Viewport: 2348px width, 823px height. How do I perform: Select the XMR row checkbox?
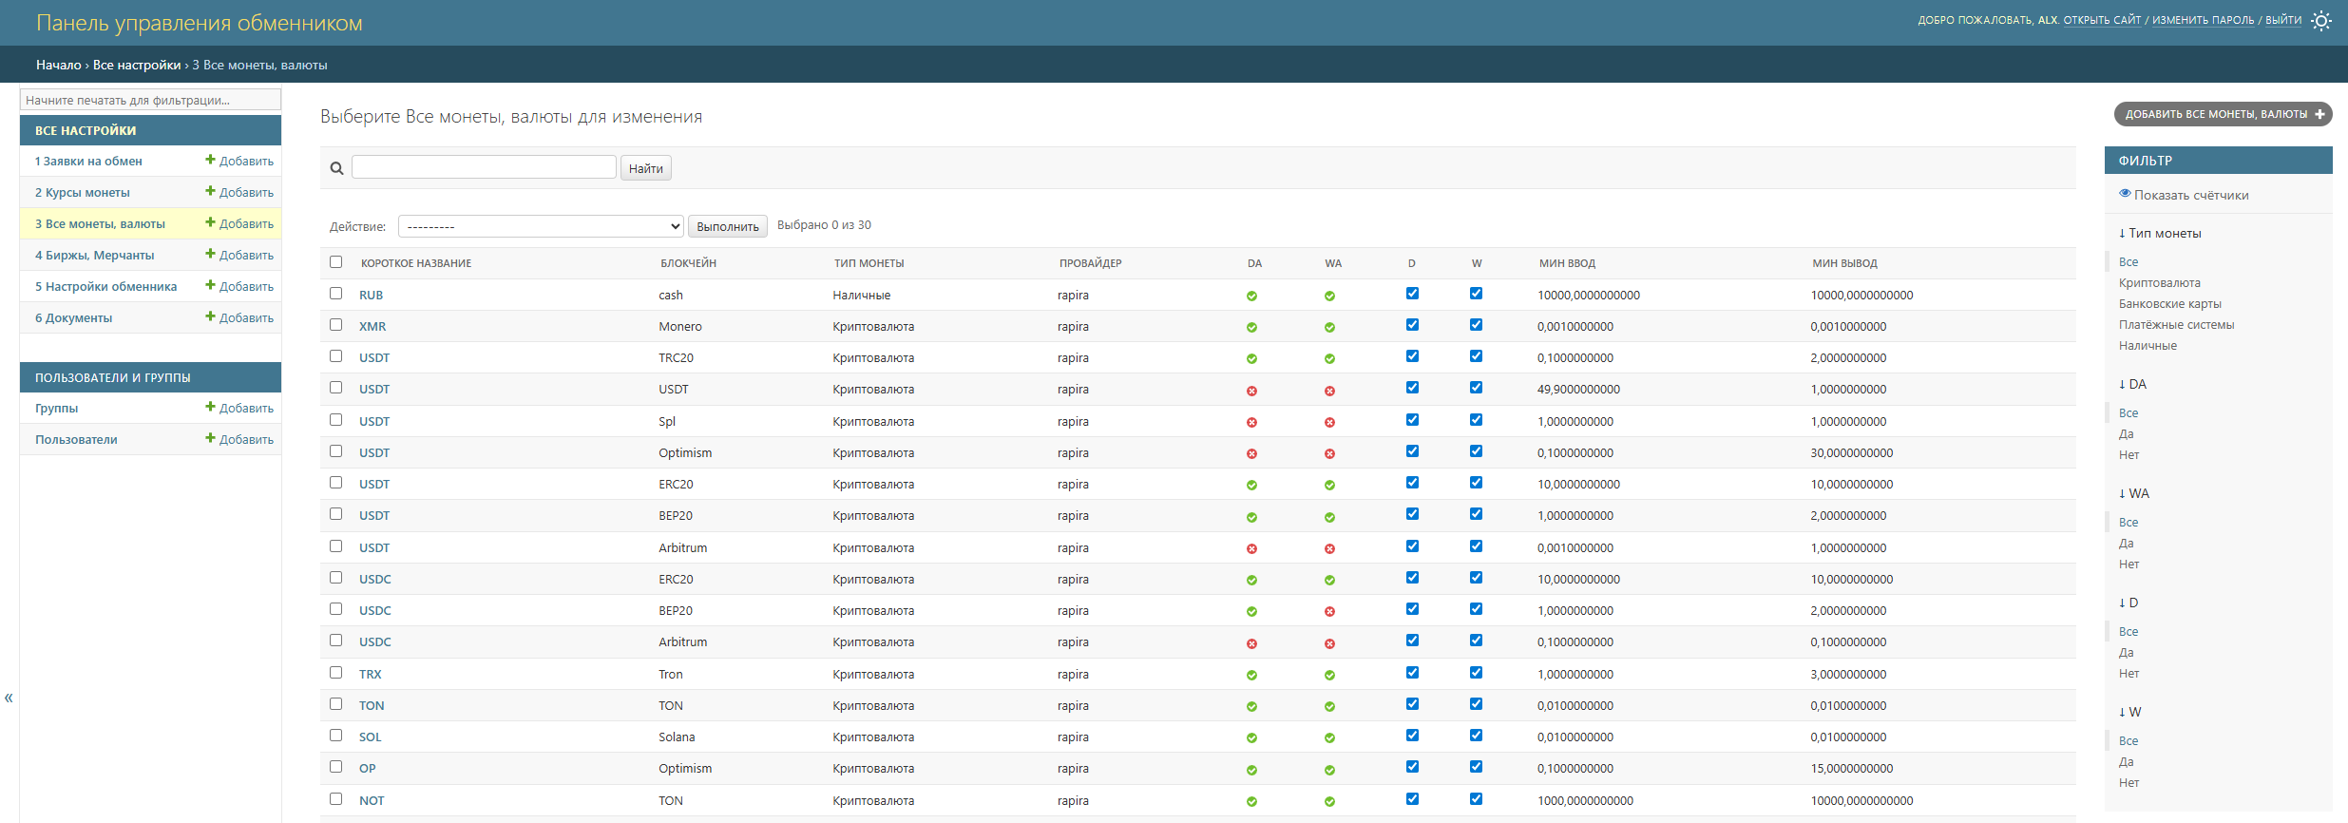tap(335, 325)
